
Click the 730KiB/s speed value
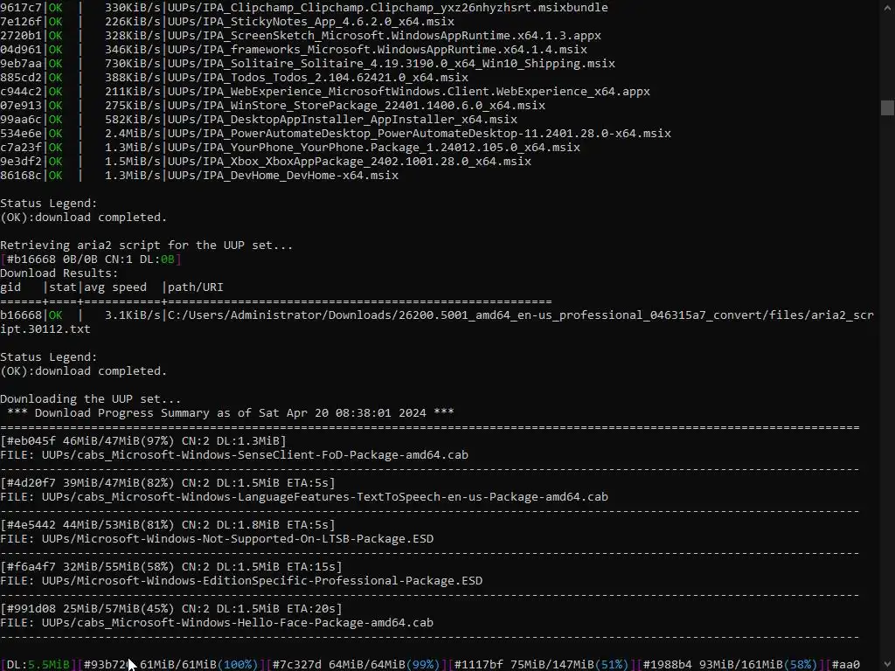[x=133, y=63]
